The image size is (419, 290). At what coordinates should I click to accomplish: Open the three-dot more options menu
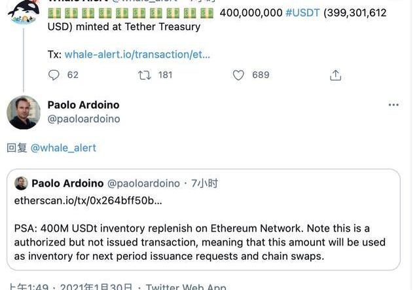pyautogui.click(x=393, y=105)
